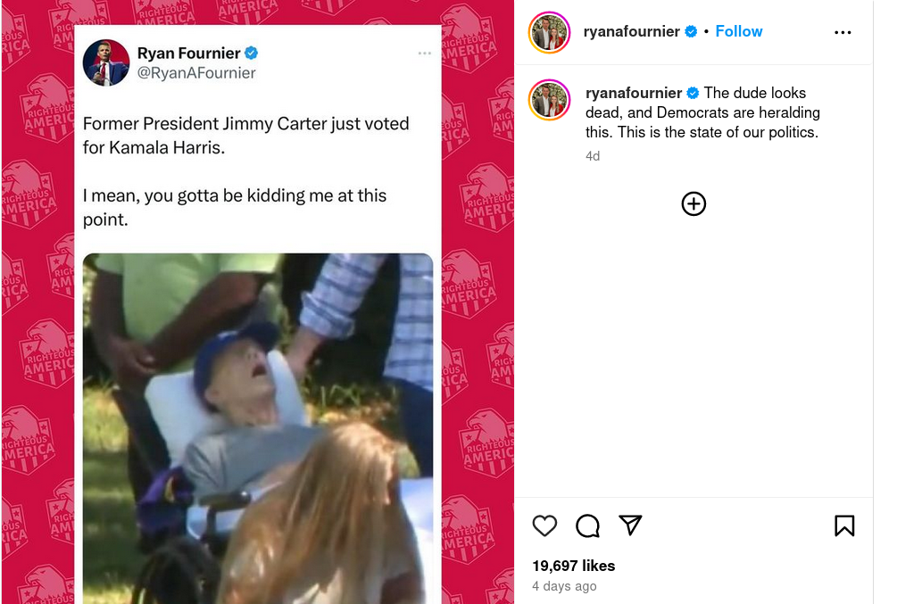Open the three-dot more options menu
Image resolution: width=897 pixels, height=604 pixels.
tap(843, 32)
